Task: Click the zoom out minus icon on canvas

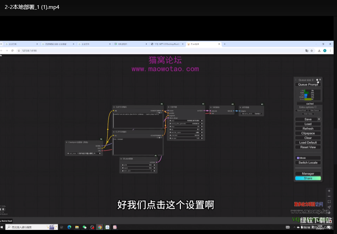Action: click(329, 196)
